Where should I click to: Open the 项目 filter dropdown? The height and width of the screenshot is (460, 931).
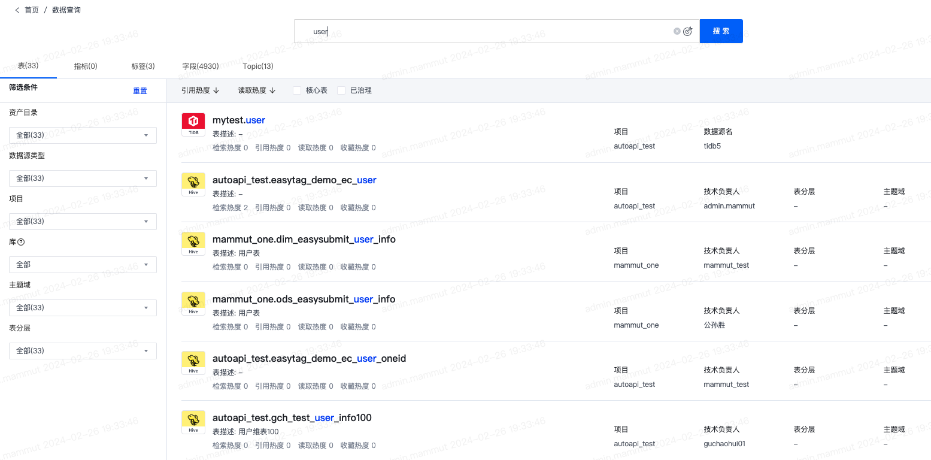tap(83, 222)
